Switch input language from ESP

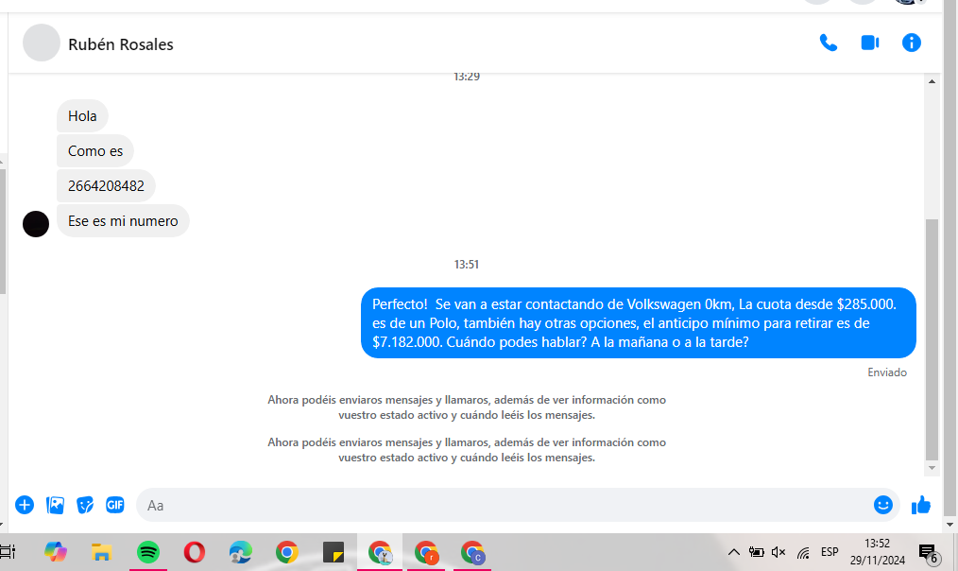(x=830, y=552)
